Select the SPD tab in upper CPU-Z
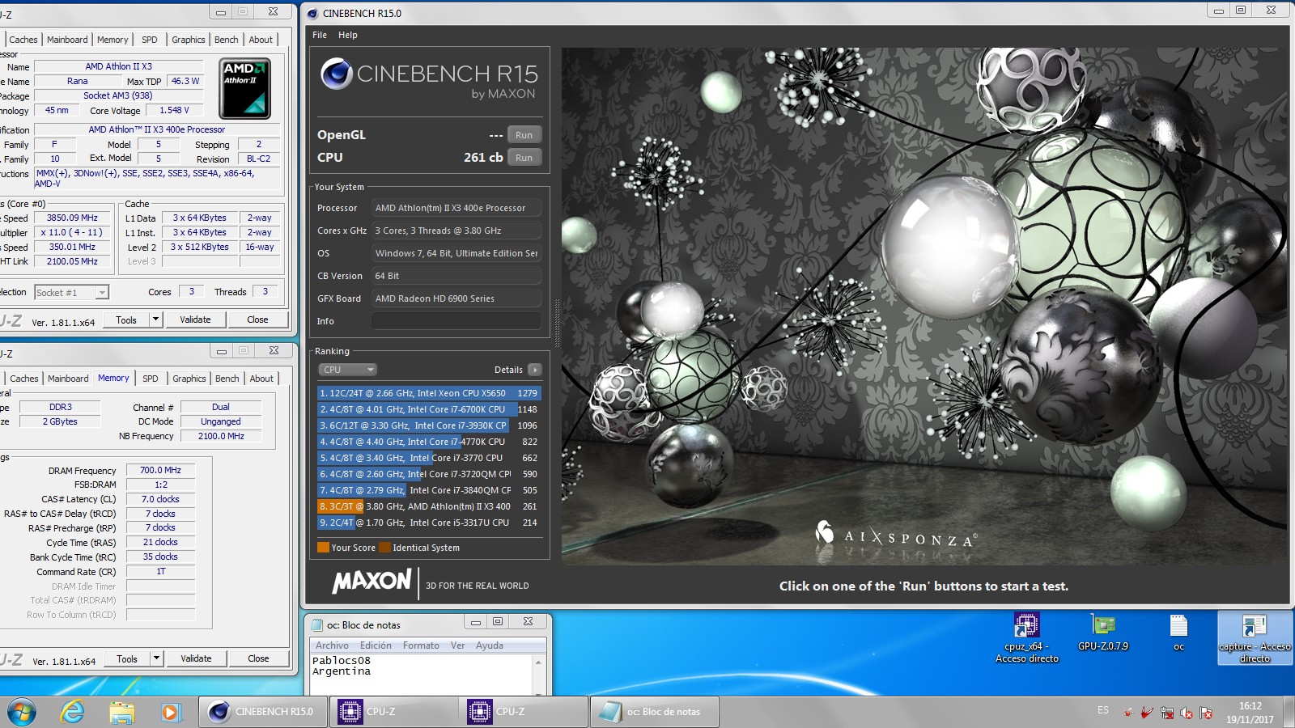1295x728 pixels. click(150, 40)
